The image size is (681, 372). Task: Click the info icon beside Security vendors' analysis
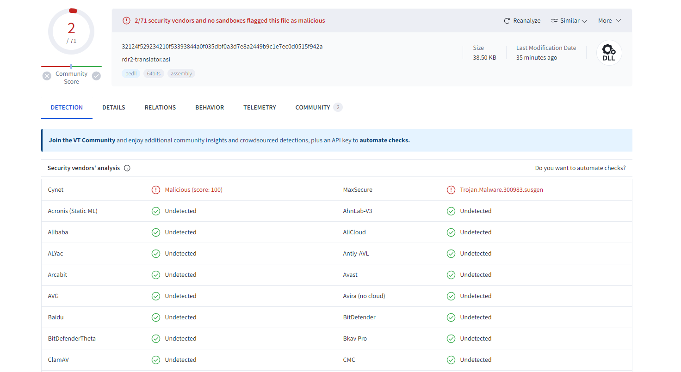(127, 168)
